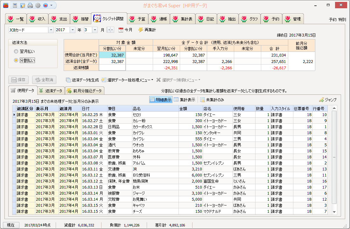The height and width of the screenshot is (229, 350).
Task: Go to the 支出 tab
Action: pyautogui.click(x=59, y=19)
